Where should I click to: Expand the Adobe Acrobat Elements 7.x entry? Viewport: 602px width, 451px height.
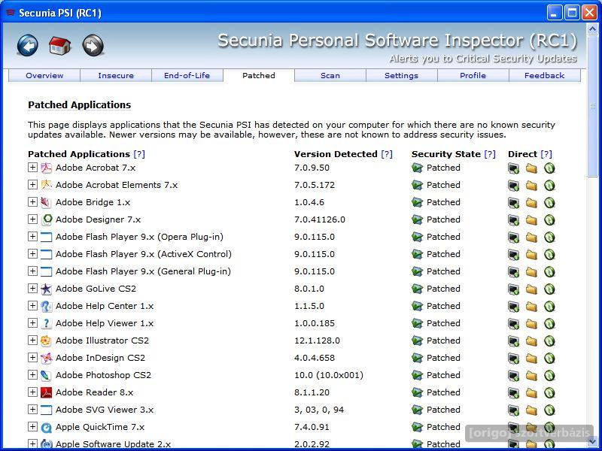[x=32, y=185]
